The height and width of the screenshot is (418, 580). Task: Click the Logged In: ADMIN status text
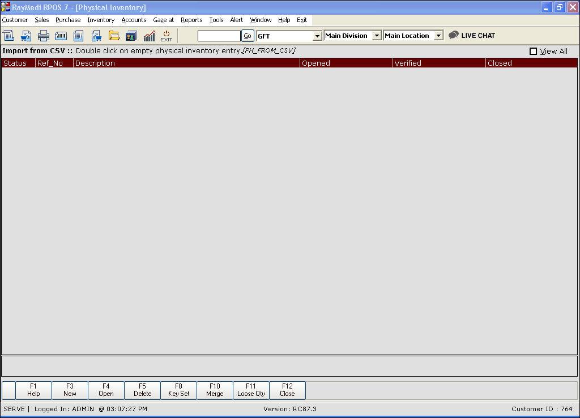pyautogui.click(x=64, y=409)
